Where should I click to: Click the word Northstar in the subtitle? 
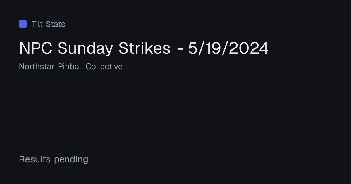click(37, 67)
